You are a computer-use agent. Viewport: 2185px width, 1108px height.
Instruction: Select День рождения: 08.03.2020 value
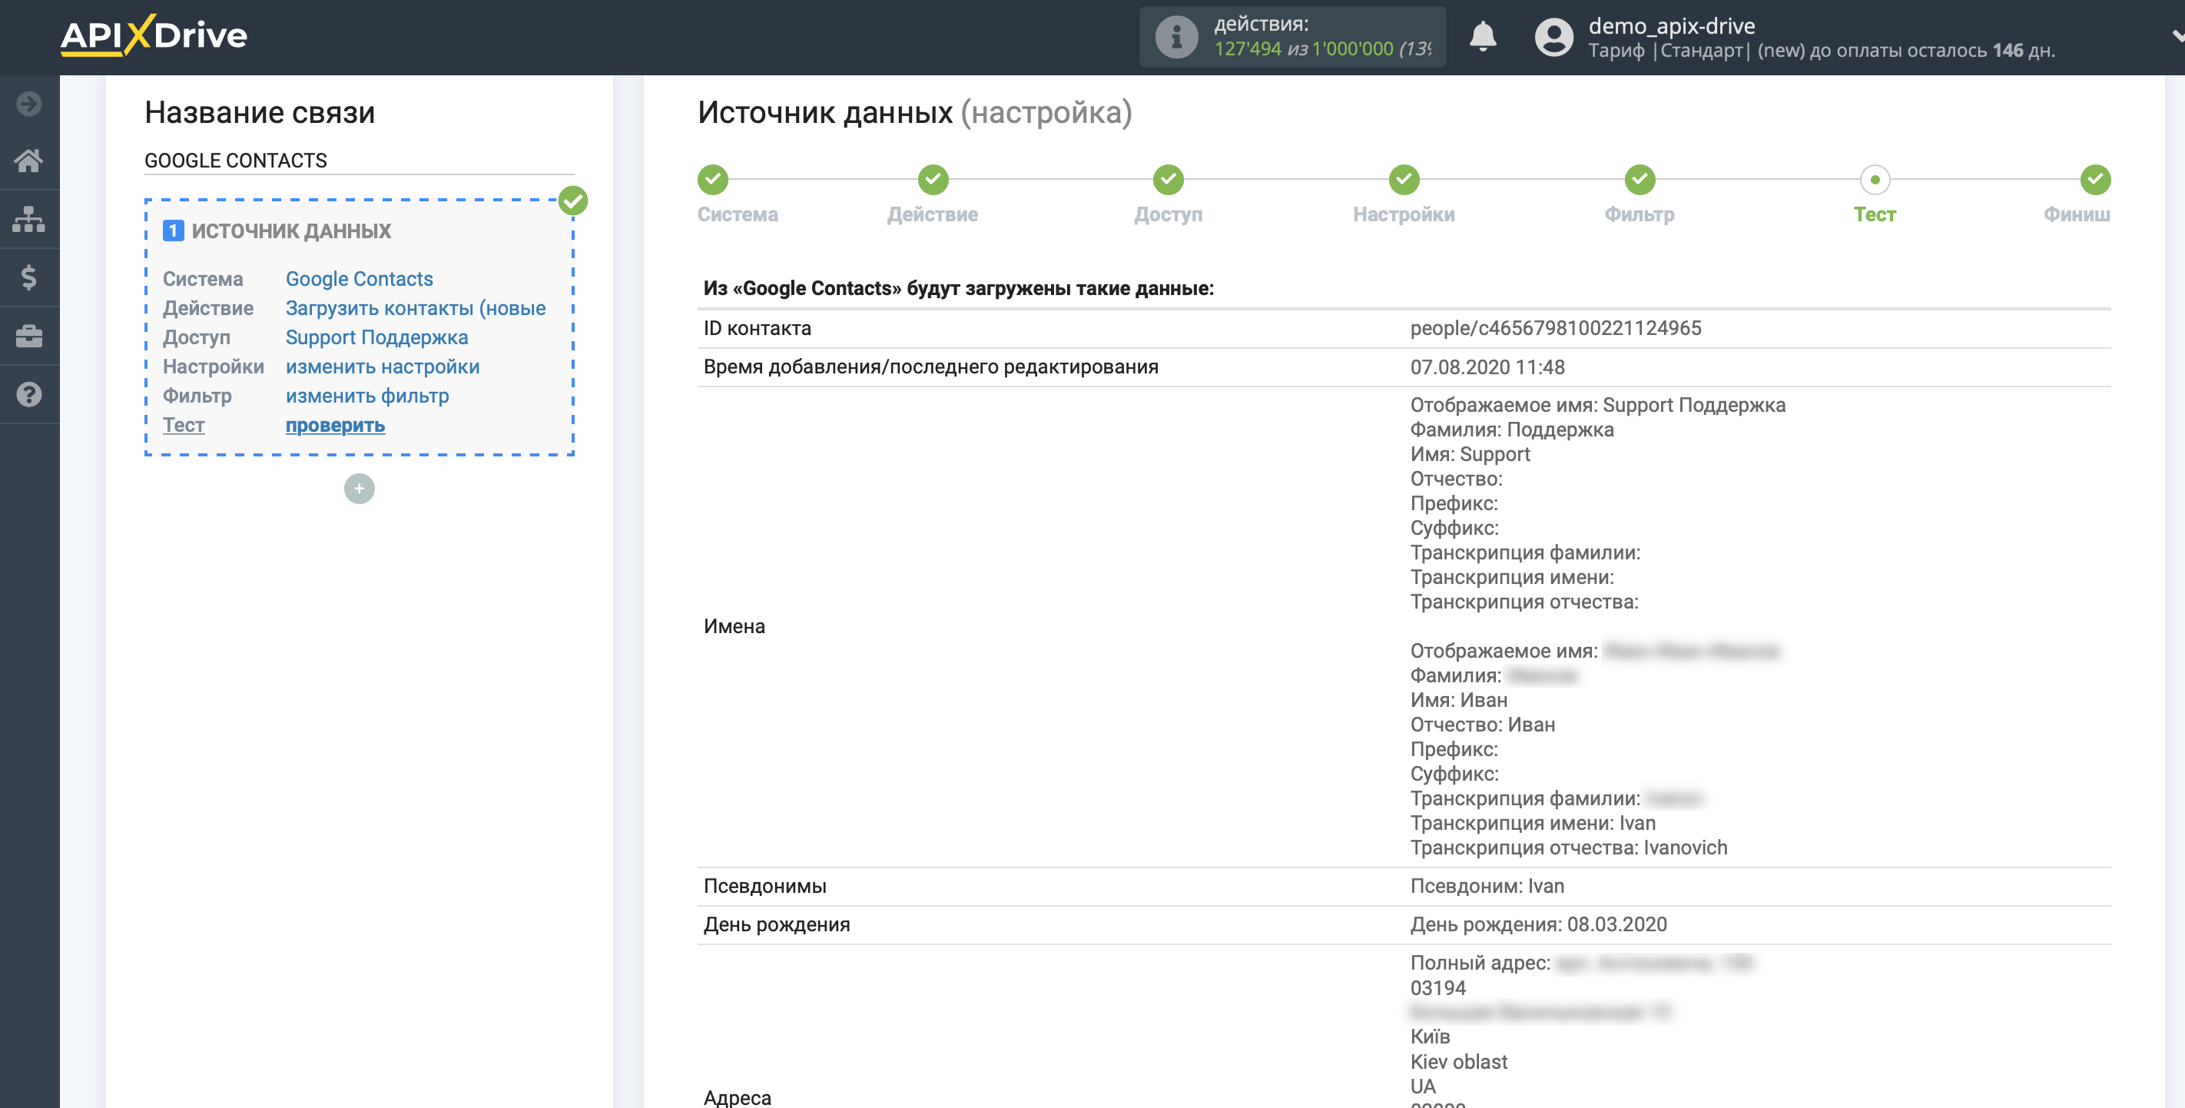coord(1538,925)
